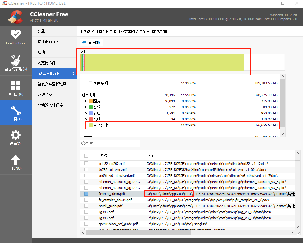Viewport: 303px width, 243px height.
Task: Select the flexnet_admin.pdf file name
Action: 112,194
